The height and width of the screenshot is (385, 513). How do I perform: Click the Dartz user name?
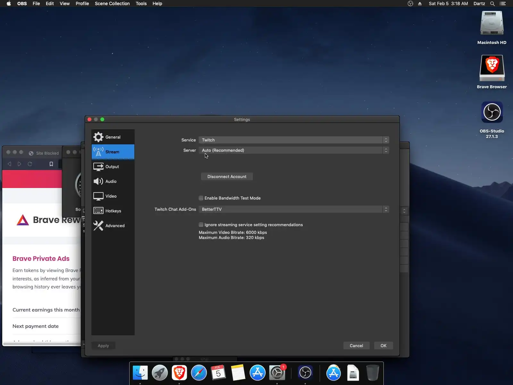[479, 4]
